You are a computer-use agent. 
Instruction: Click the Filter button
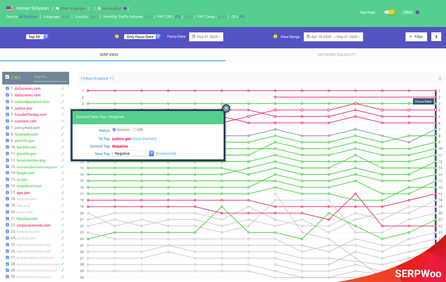[x=416, y=37]
